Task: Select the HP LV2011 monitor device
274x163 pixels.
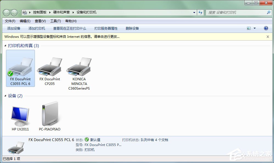Action: click(20, 115)
